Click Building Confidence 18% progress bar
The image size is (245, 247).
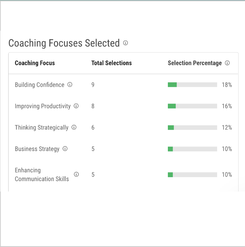192,85
